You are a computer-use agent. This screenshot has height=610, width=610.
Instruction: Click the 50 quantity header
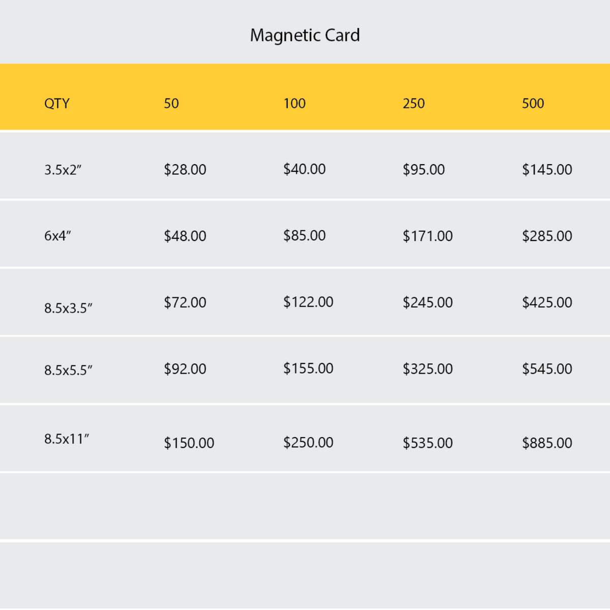point(171,103)
